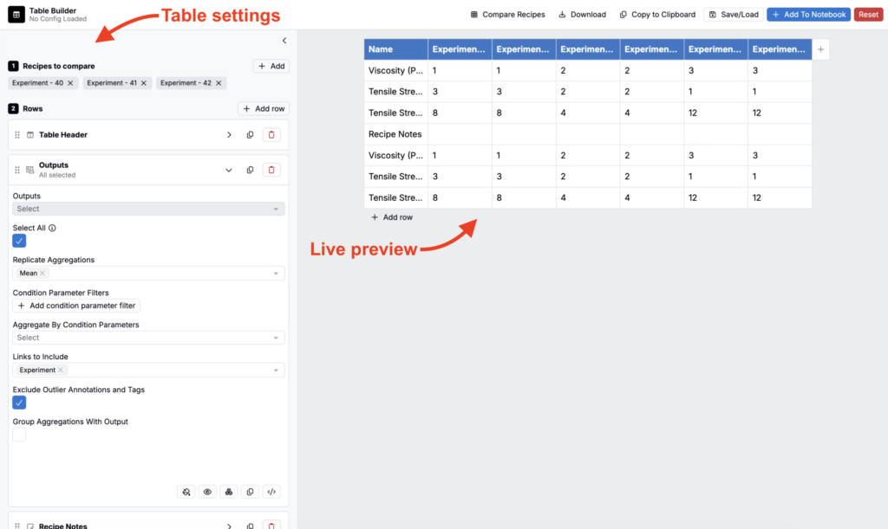Add row below the preview table
The width and height of the screenshot is (888, 529).
coord(391,217)
